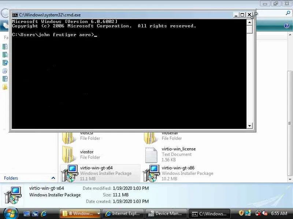Click the 'virtio-win-gt-x86' file name
Image resolution: width=293 pixels, height=219 pixels.
(178, 168)
